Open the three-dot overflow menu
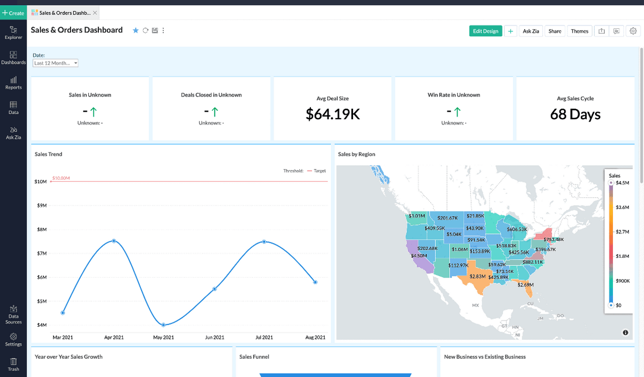Viewport: 644px width, 377px height. pos(163,30)
